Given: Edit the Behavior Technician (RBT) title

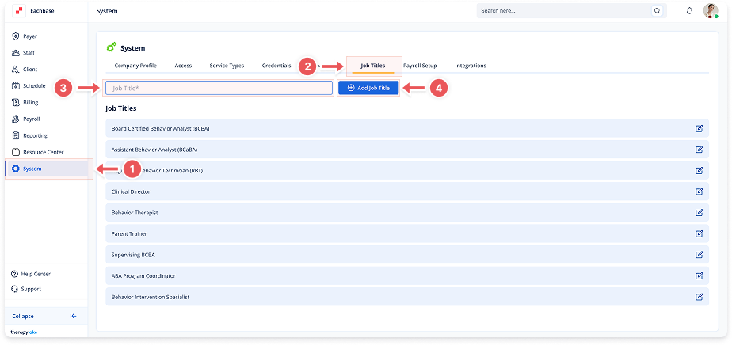Looking at the screenshot, I should [x=699, y=171].
